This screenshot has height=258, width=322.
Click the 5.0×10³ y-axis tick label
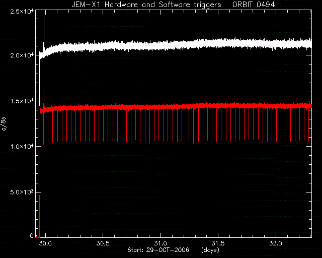coord(22,192)
